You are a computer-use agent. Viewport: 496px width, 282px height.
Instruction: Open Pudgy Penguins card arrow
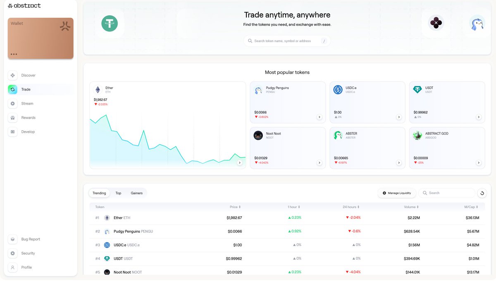tap(319, 117)
